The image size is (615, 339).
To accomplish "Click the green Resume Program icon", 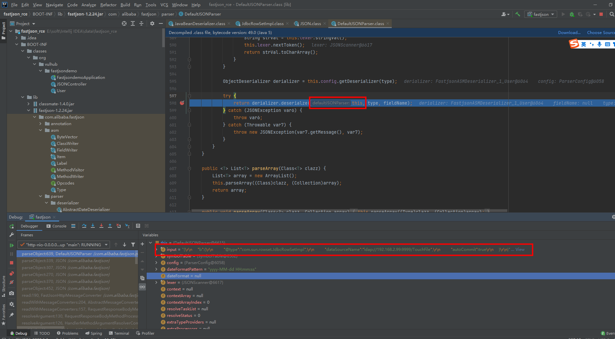I will tap(12, 245).
